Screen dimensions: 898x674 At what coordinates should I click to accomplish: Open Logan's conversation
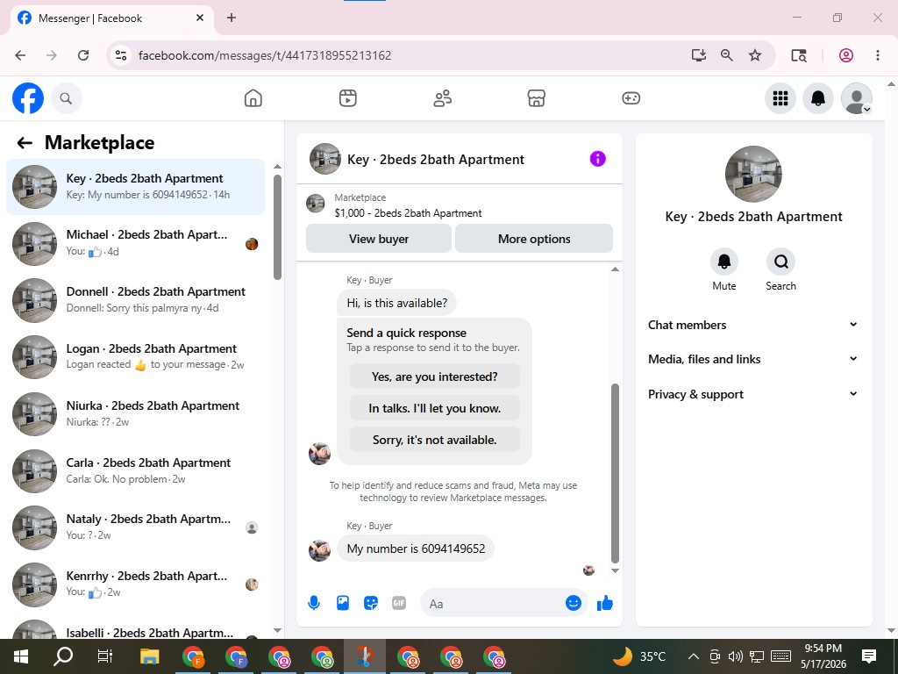(x=136, y=357)
